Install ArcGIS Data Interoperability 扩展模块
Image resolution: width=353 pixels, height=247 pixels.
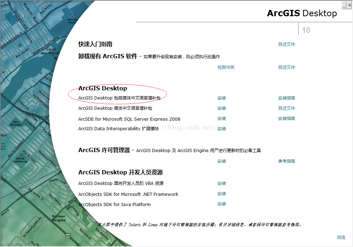(222, 129)
